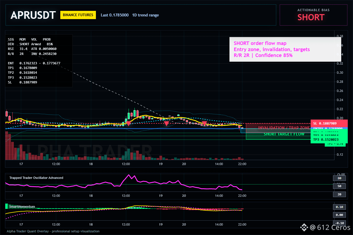This screenshot has width=353, height=235.
Task: Click the TP1 0.1678009 row in stats panel
Action: (23, 68)
